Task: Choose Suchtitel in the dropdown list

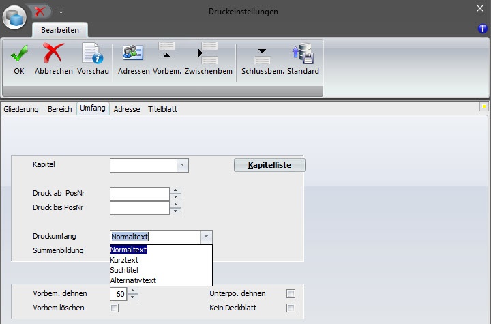Action: click(x=161, y=270)
